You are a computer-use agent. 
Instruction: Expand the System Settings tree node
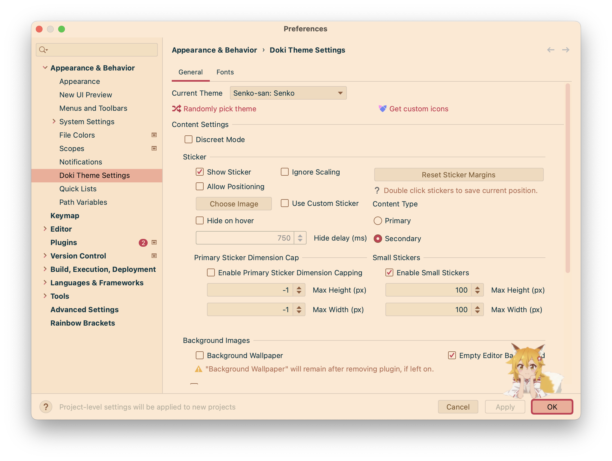53,121
